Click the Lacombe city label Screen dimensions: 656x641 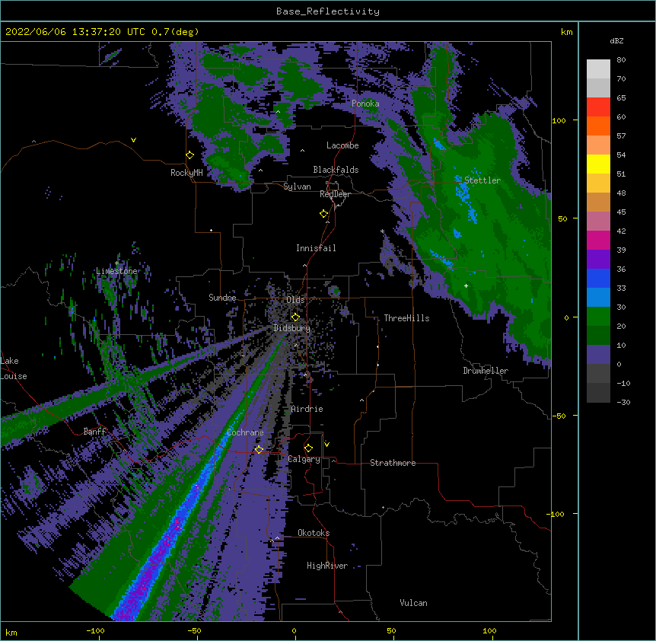pyautogui.click(x=342, y=145)
